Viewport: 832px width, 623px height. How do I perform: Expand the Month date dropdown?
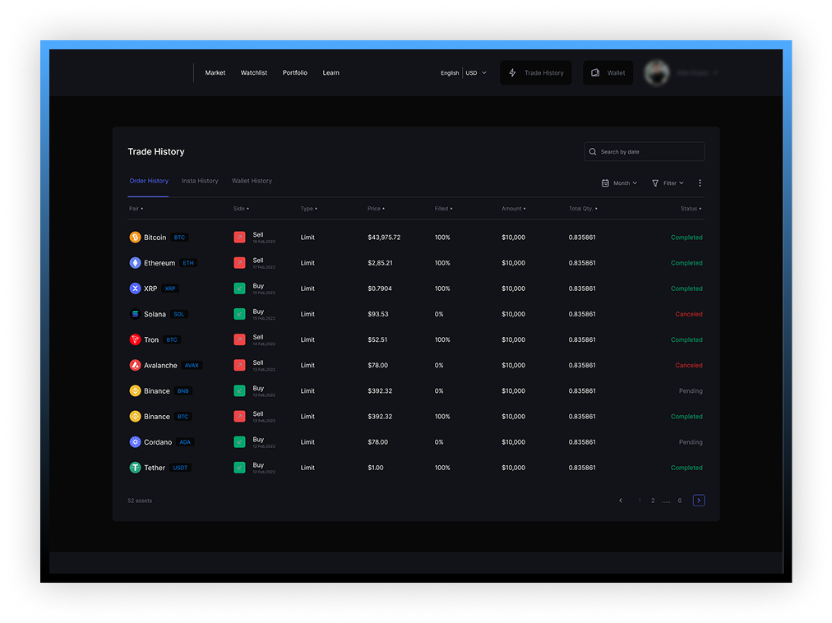pos(619,183)
